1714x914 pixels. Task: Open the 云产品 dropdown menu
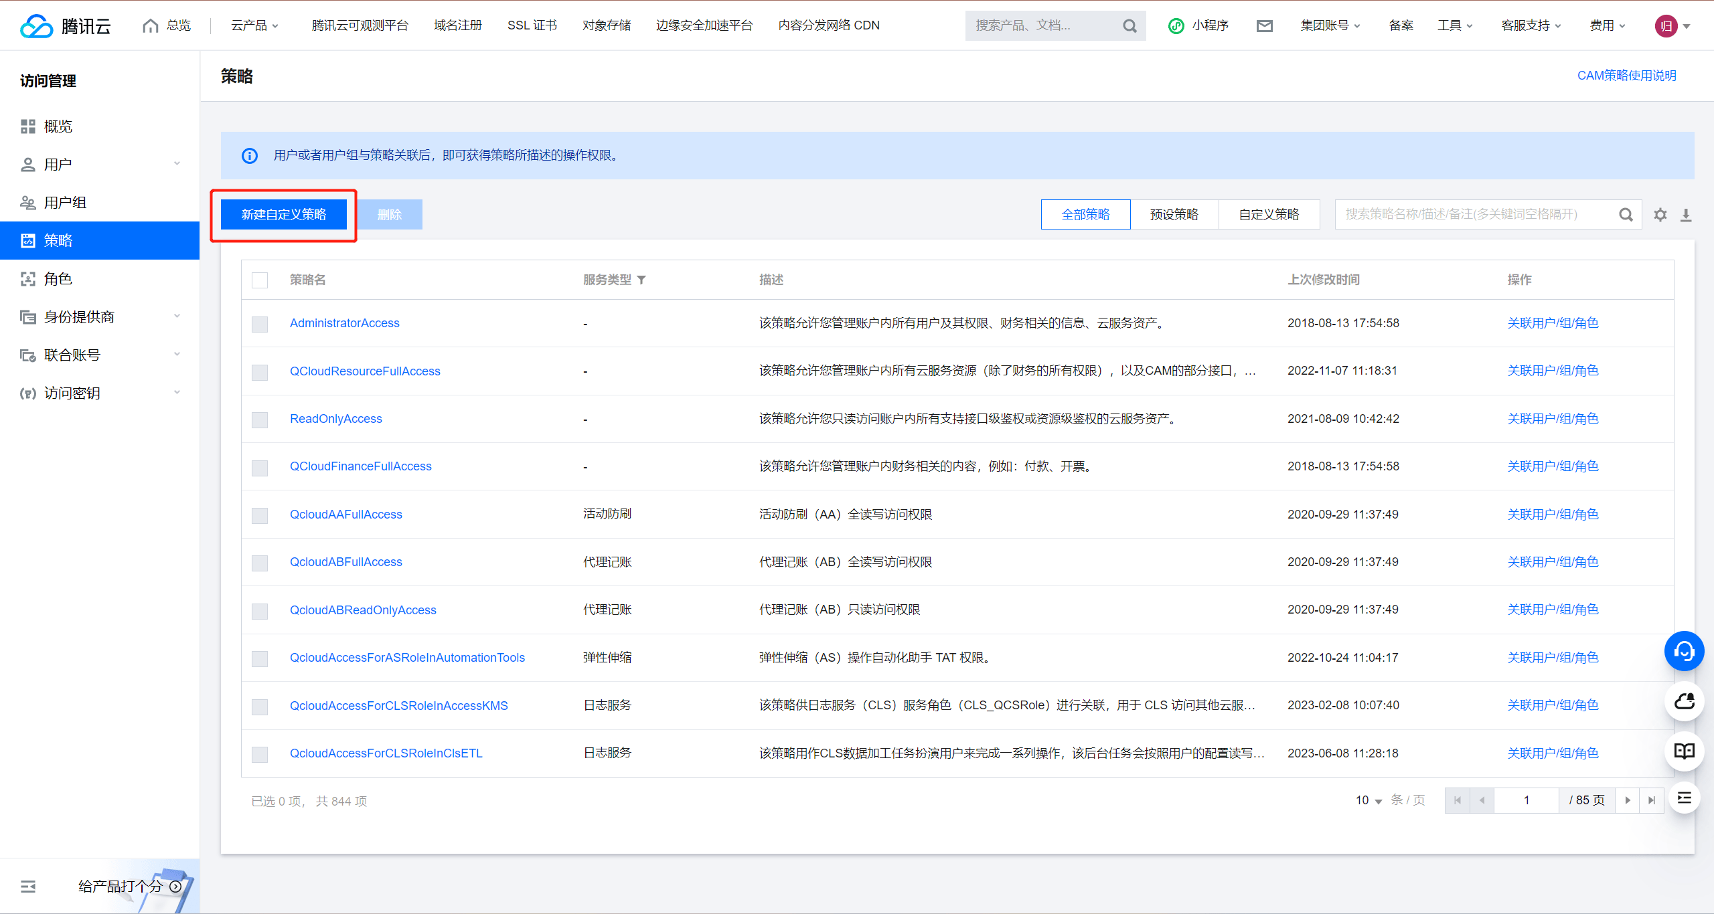254,25
